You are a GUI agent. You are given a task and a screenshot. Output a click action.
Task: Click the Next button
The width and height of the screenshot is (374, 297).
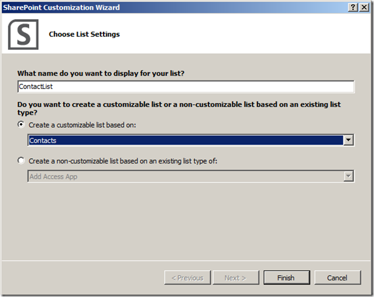(x=235, y=278)
